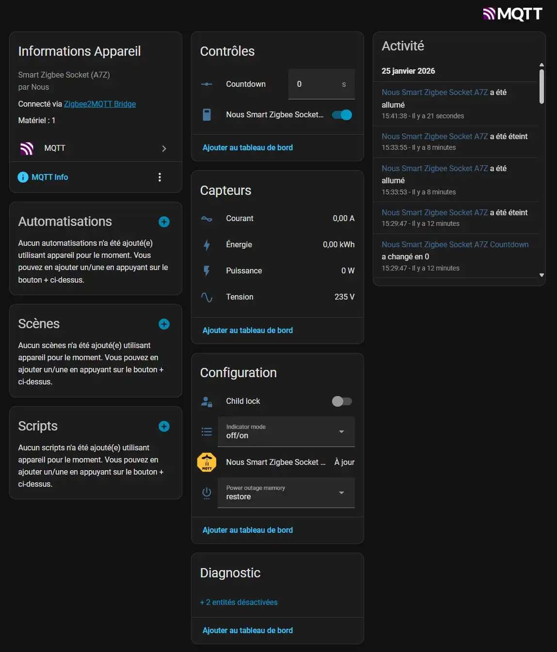Click the MQTT logo at top right

512,14
